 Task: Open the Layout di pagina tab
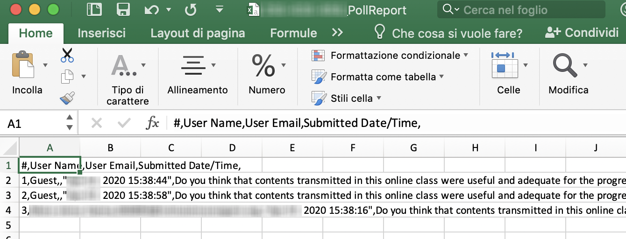point(198,33)
